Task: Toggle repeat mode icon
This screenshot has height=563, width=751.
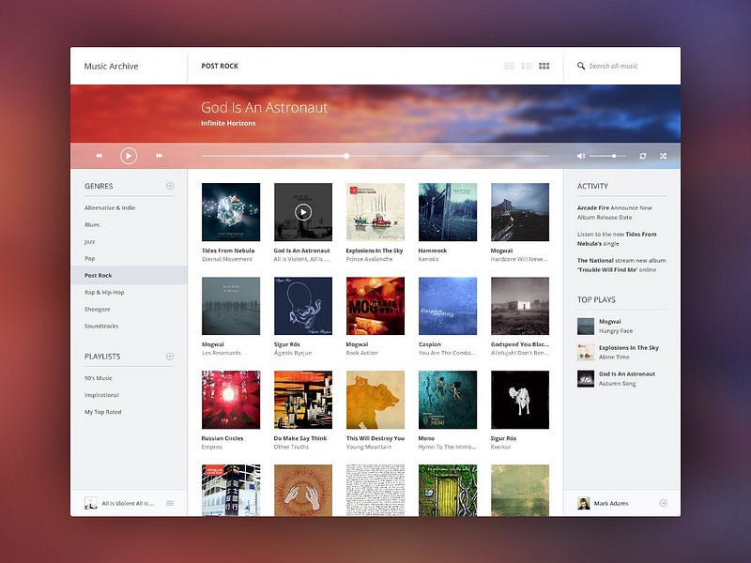Action: click(643, 156)
